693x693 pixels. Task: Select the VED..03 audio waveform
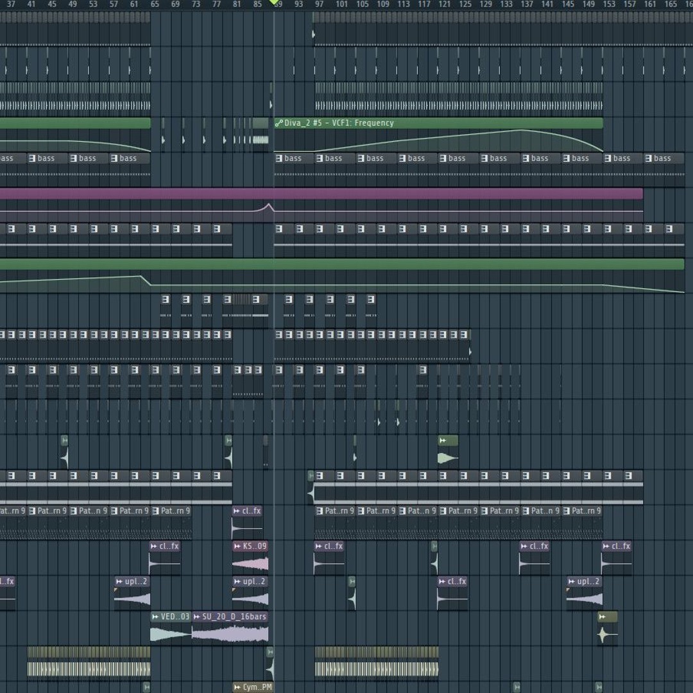pyautogui.click(x=170, y=634)
